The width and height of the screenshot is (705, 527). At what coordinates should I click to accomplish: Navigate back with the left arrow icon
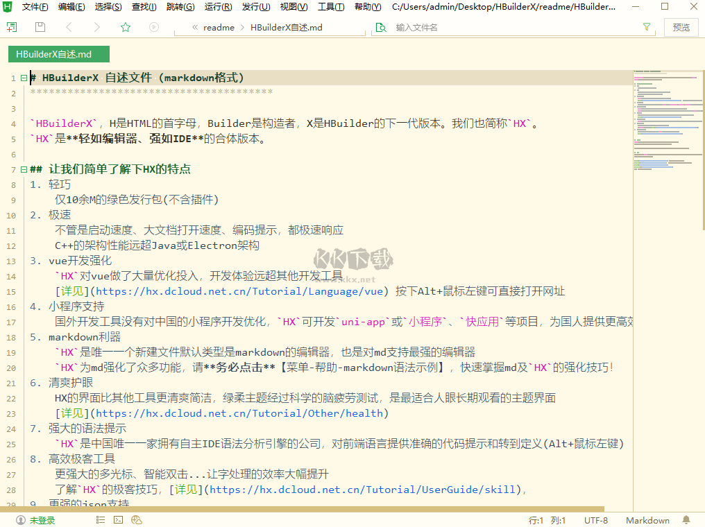coord(67,26)
